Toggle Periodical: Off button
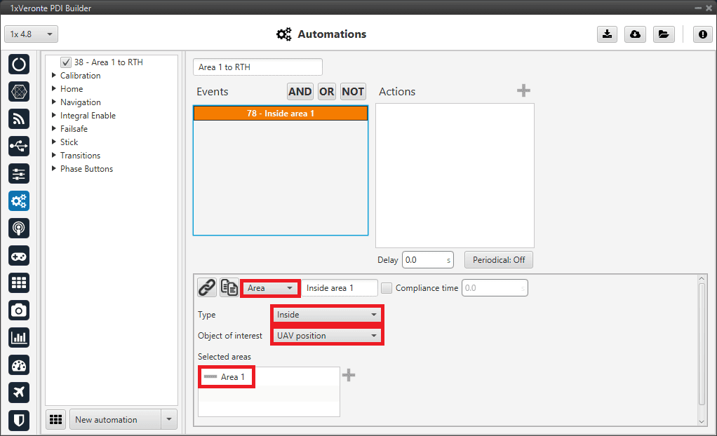 498,260
